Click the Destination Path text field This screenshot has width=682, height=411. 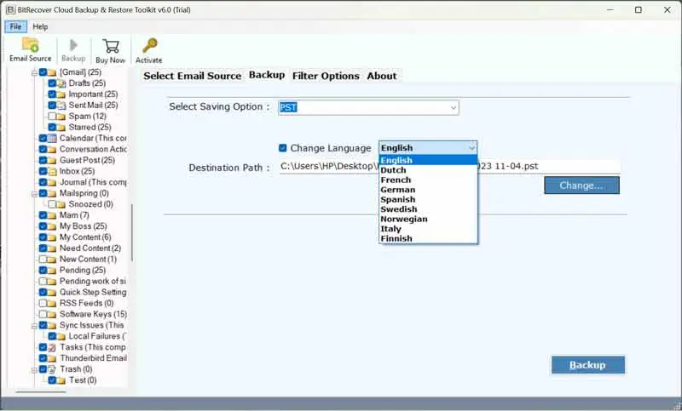[328, 167]
